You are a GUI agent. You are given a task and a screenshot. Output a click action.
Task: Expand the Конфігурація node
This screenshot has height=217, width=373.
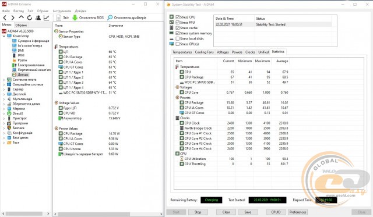pyautogui.click(x=4, y=133)
